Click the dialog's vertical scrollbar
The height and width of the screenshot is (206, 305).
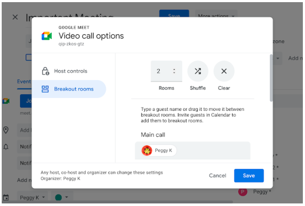[271, 78]
